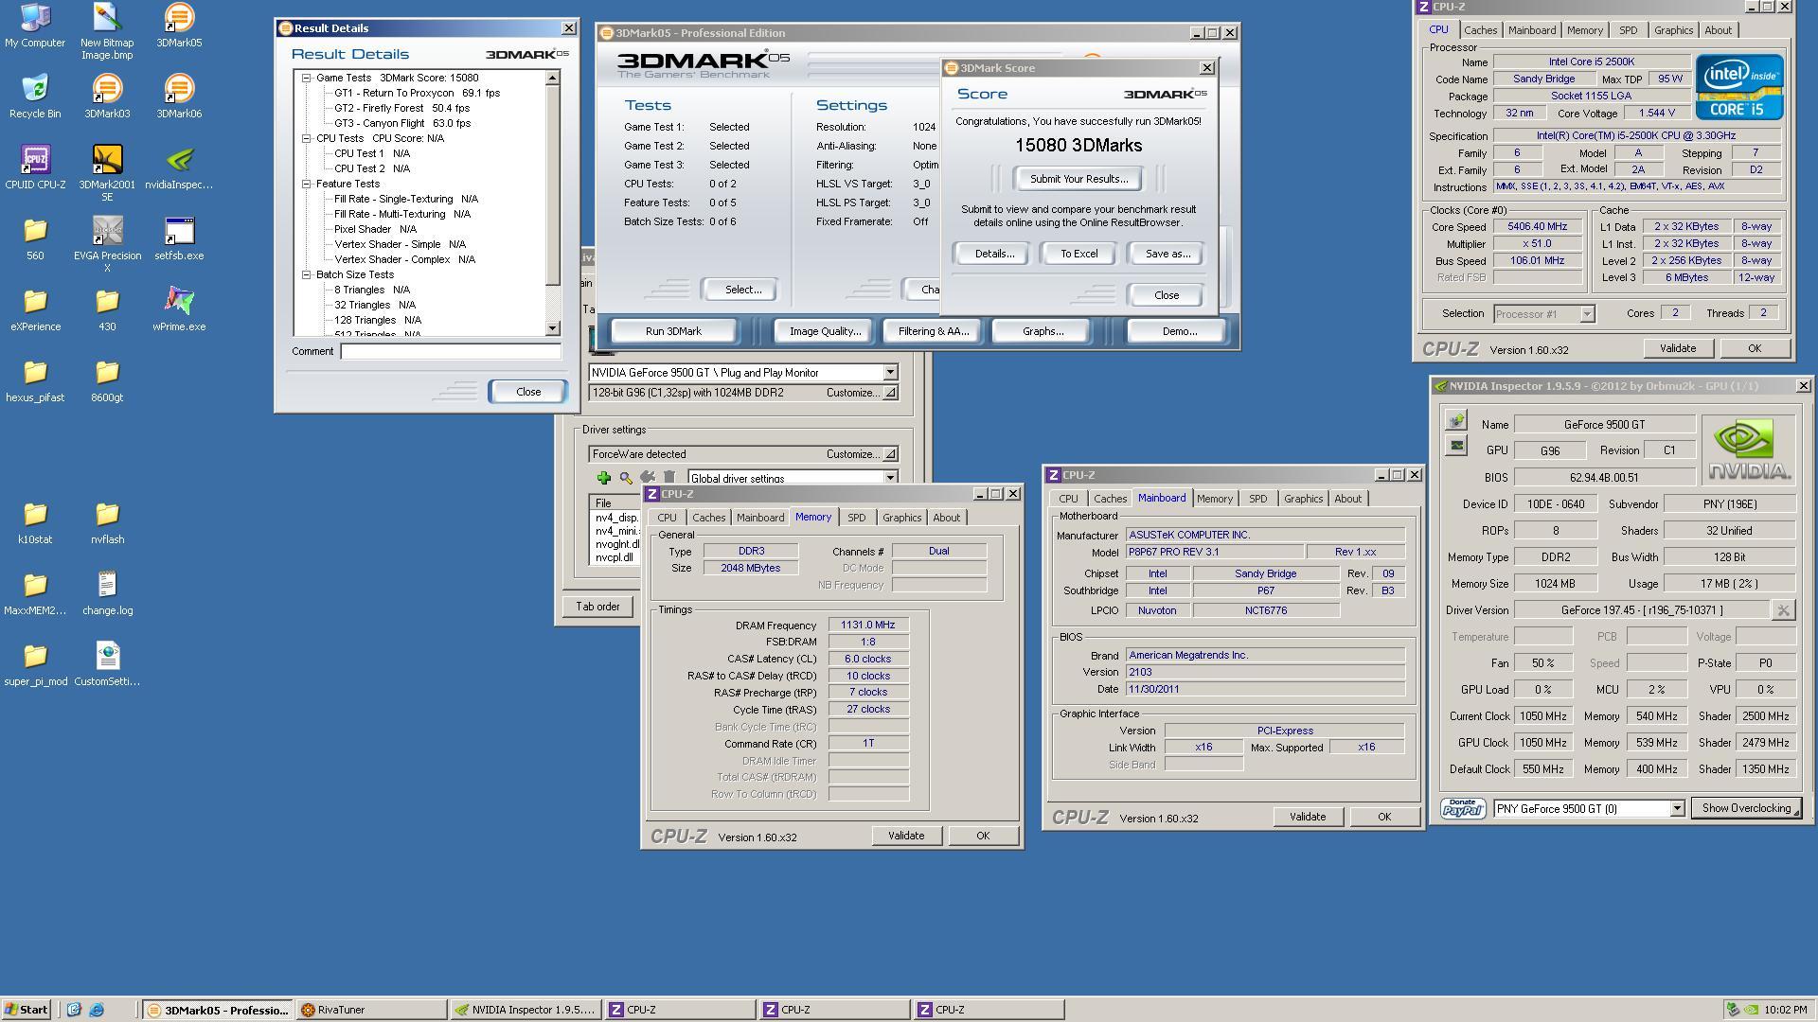
Task: Click the Image Quality button in 3DMark05
Action: tap(825, 331)
